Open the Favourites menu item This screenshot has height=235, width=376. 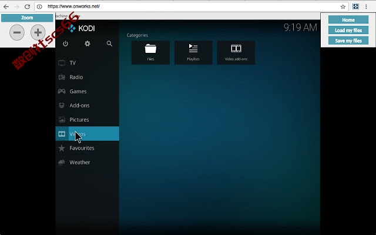tap(88, 148)
